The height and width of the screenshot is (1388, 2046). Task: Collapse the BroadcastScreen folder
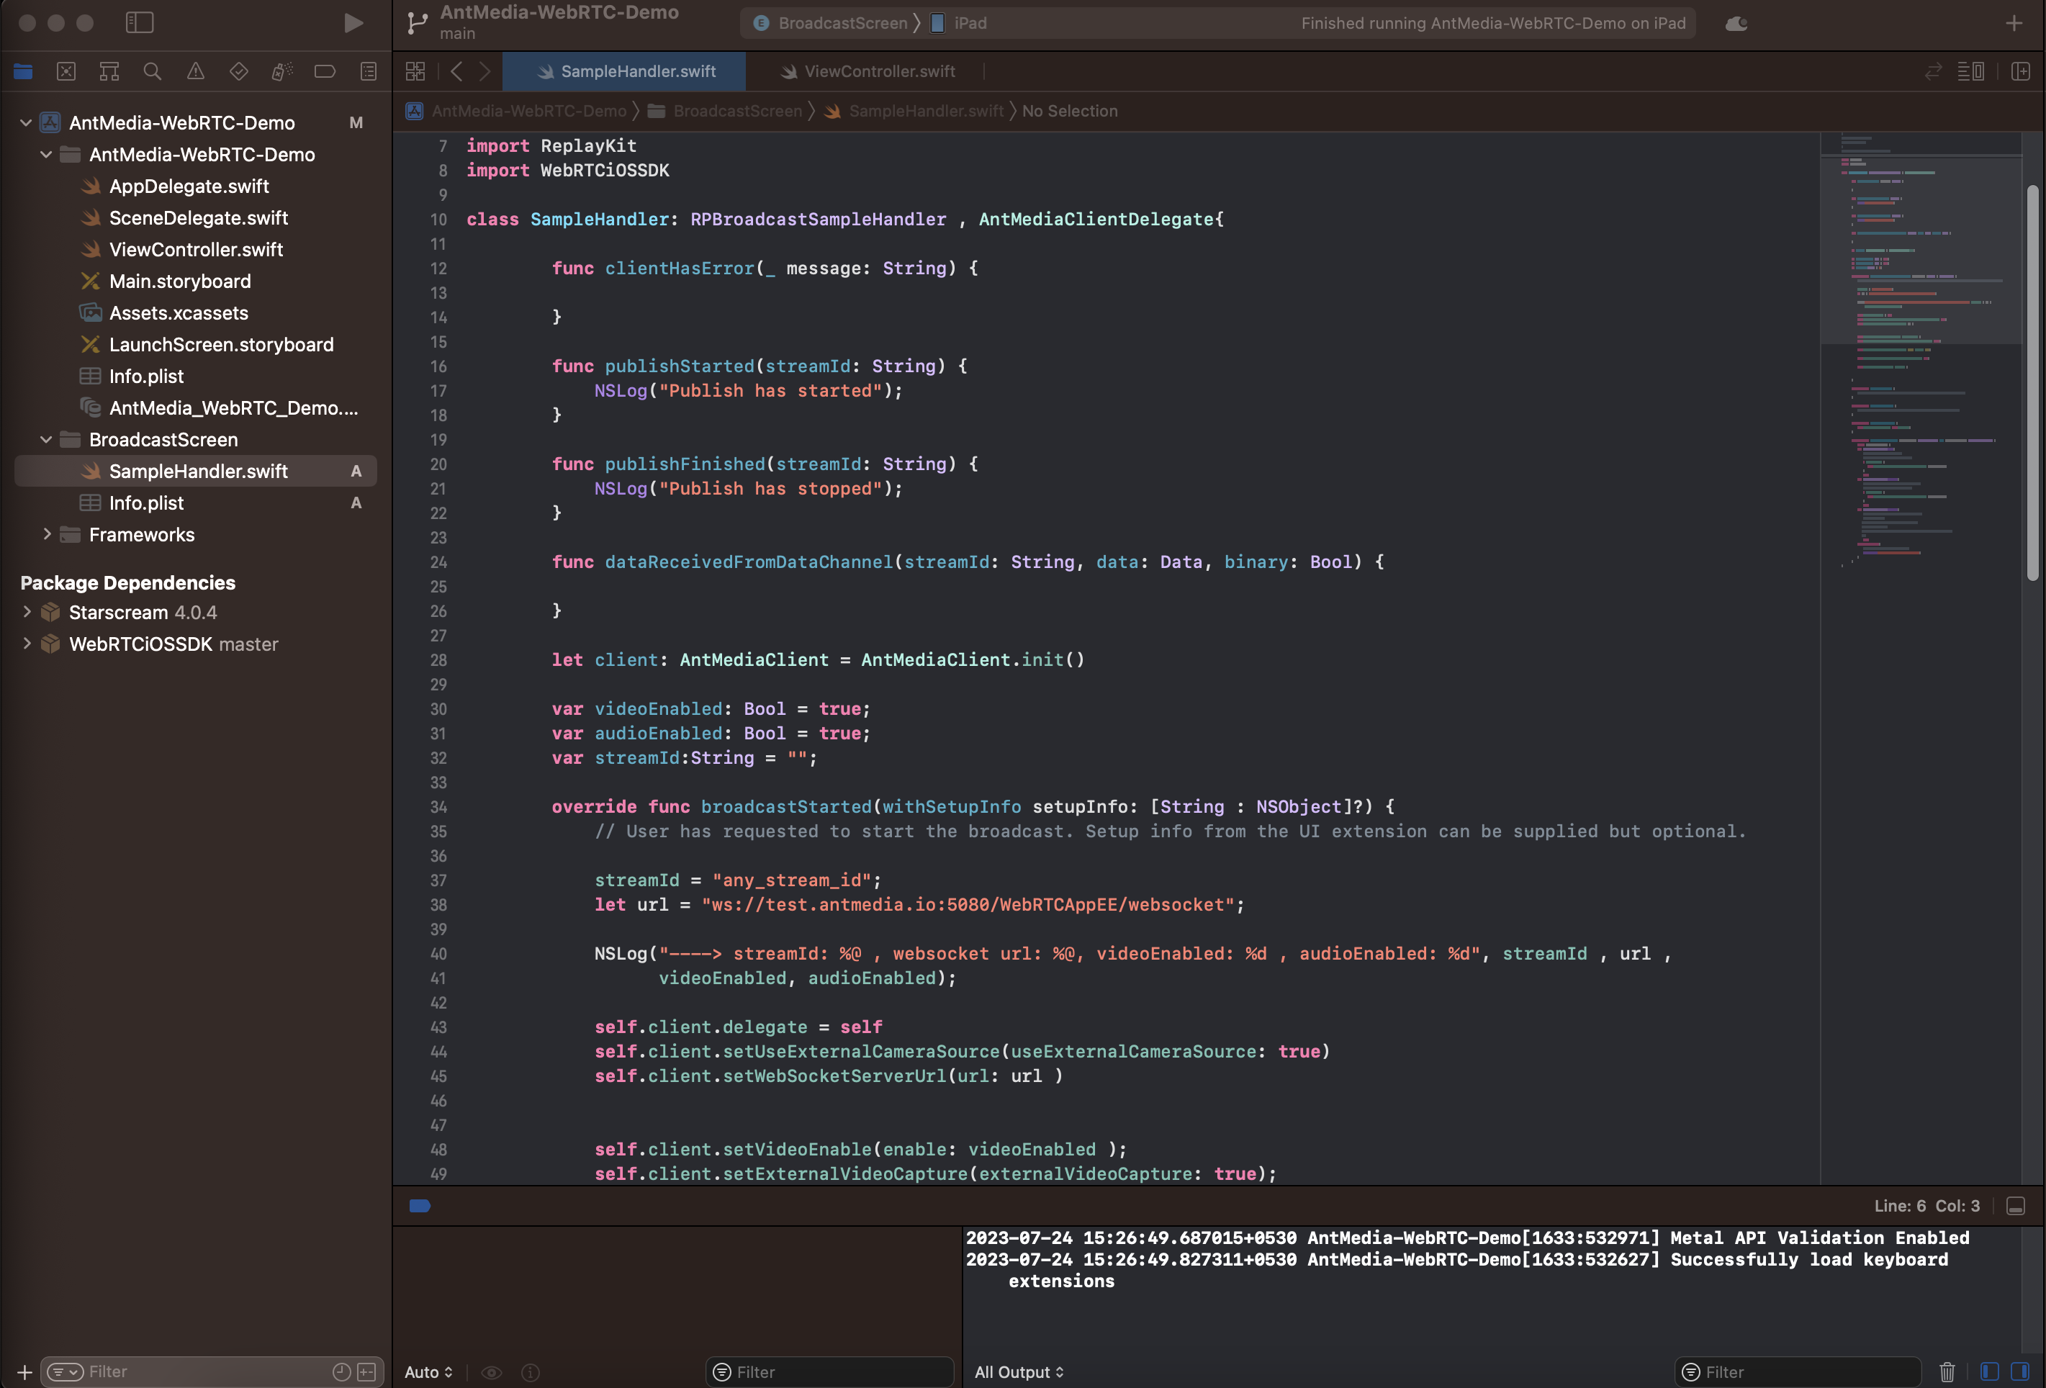47,439
